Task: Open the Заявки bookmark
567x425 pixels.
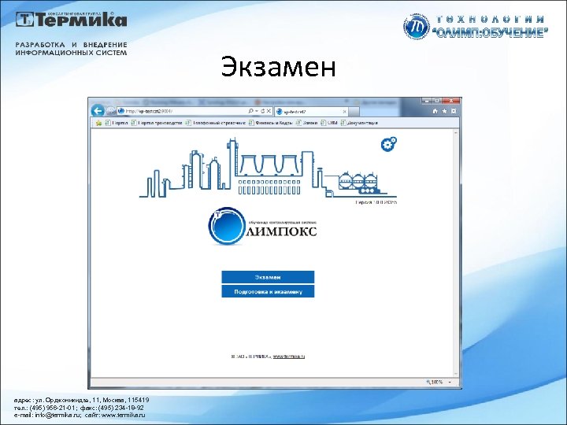Action: [x=306, y=123]
